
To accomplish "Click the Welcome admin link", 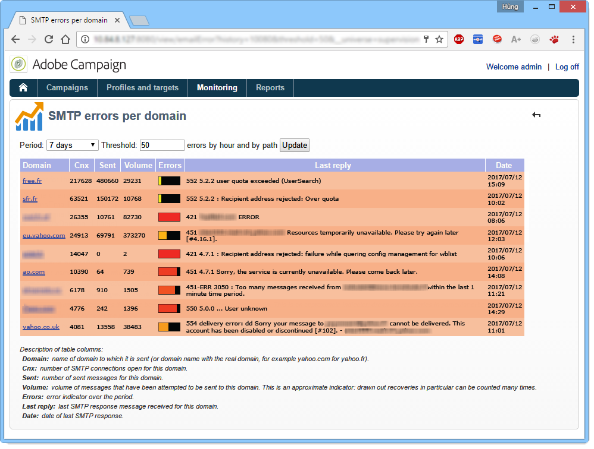I will (x=514, y=67).
